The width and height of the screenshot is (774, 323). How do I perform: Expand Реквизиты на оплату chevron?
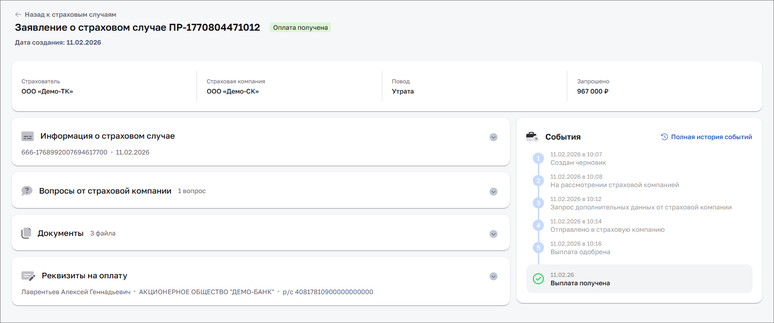pyautogui.click(x=494, y=276)
